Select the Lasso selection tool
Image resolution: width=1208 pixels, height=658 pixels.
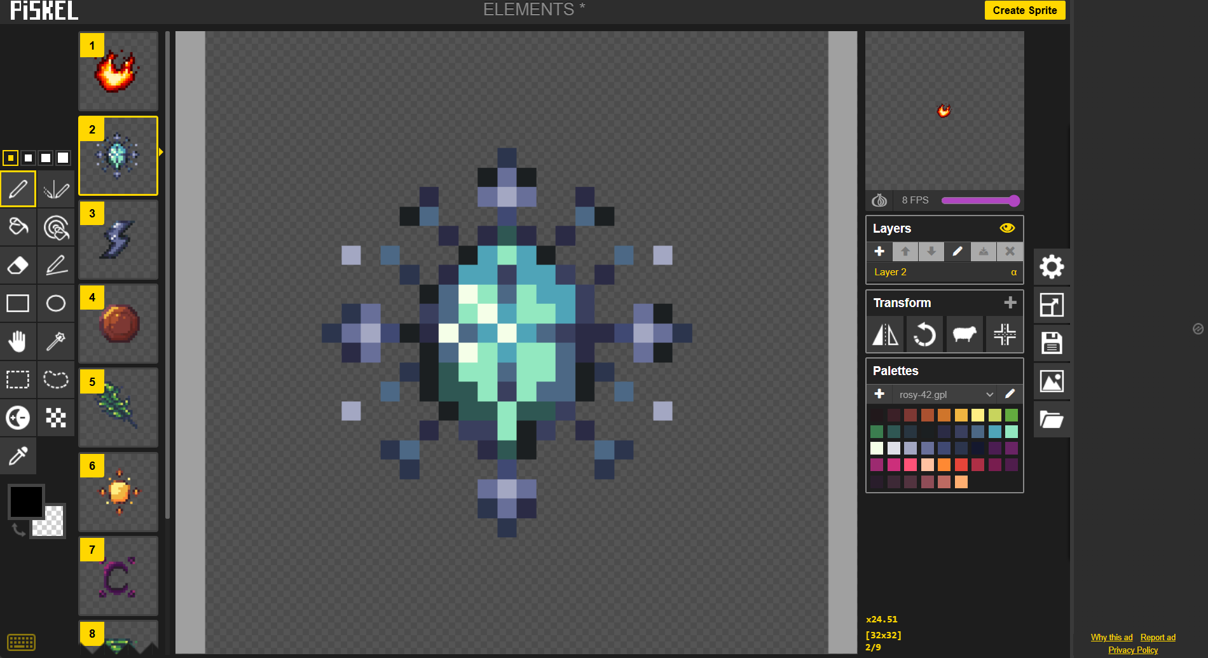[x=56, y=380]
